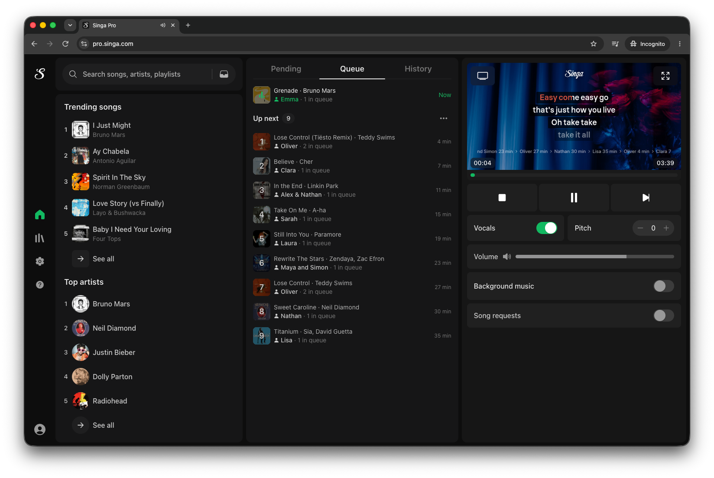Switch to the History tab
The width and height of the screenshot is (714, 478).
(418, 69)
